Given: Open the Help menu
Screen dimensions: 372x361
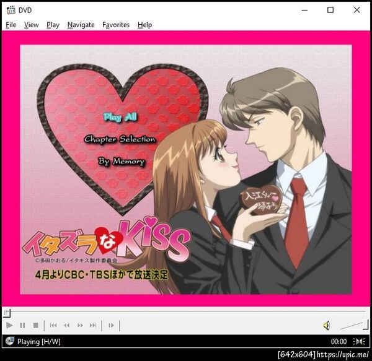Looking at the screenshot, I should [x=144, y=25].
